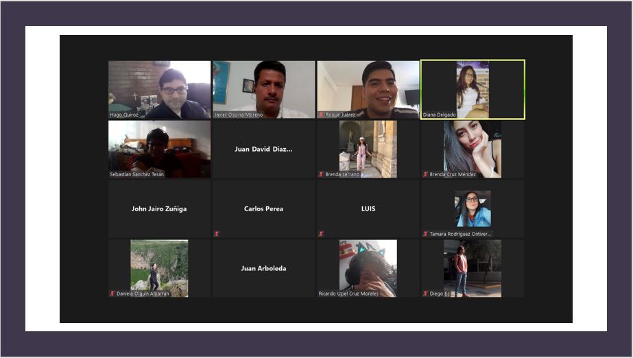The width and height of the screenshot is (633, 358).
Task: Click muted mic icon in LUIS tile
Action: pos(321,234)
